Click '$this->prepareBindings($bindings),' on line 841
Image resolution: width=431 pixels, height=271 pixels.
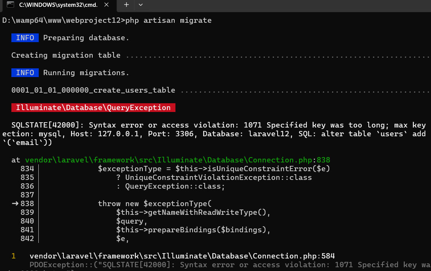coord(193,230)
